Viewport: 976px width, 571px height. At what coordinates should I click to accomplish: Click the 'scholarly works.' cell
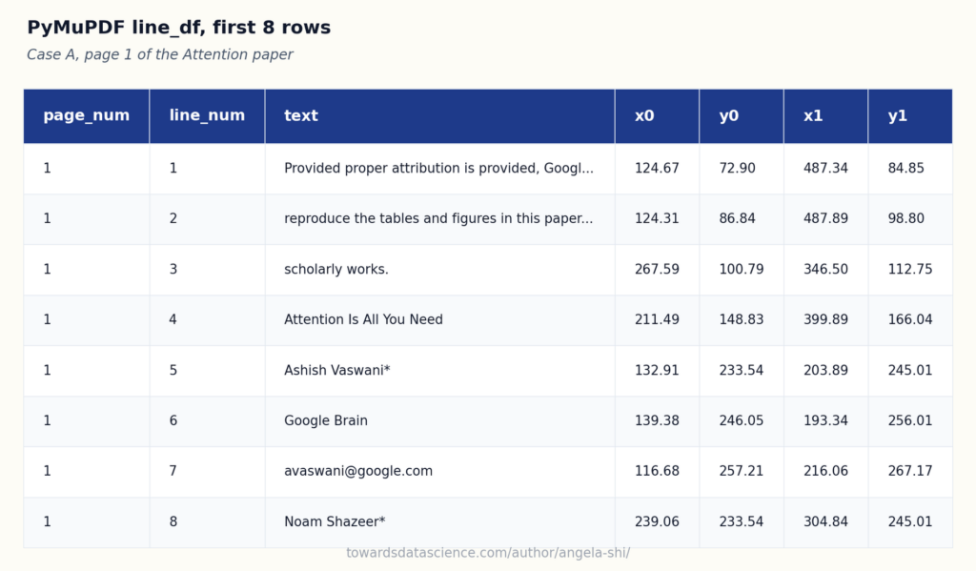[440, 270]
